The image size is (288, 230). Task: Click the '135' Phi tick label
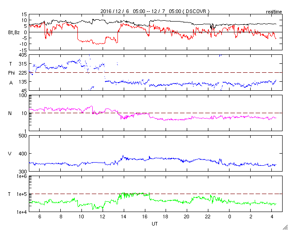tap(23, 82)
